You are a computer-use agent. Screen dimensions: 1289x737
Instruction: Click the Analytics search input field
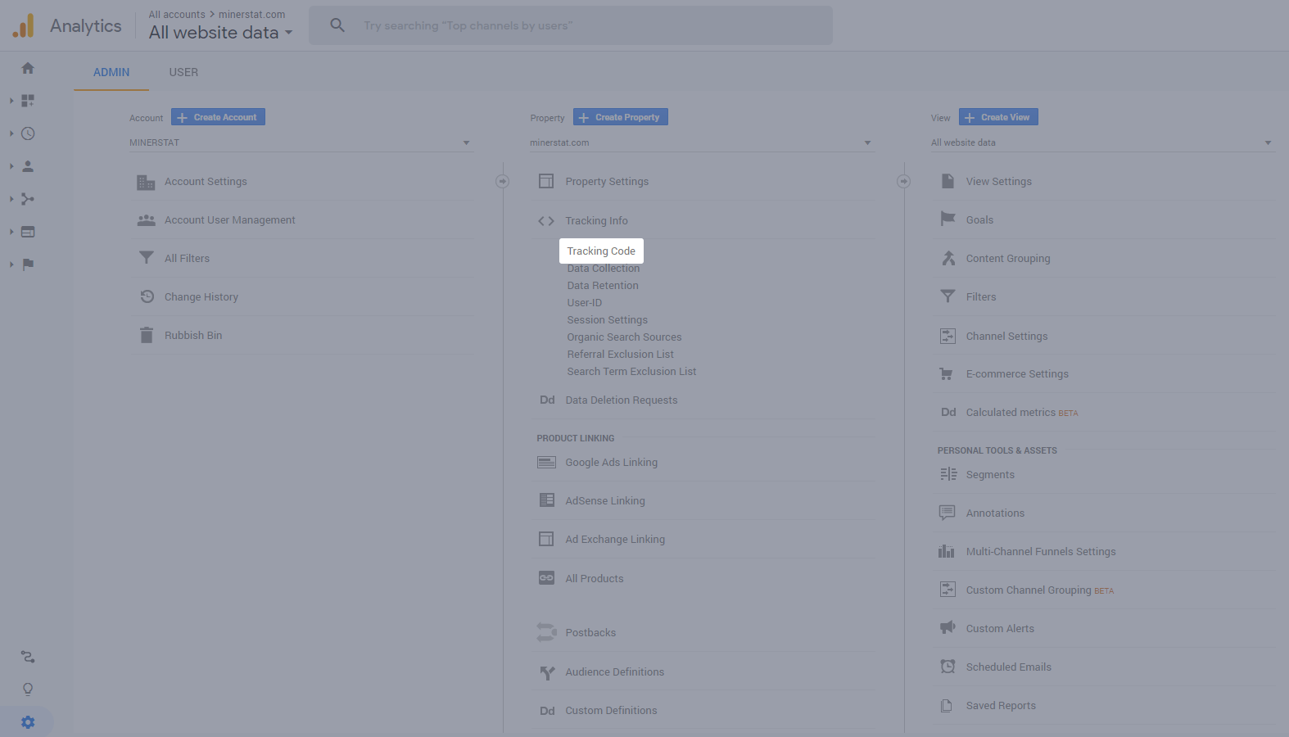571,25
